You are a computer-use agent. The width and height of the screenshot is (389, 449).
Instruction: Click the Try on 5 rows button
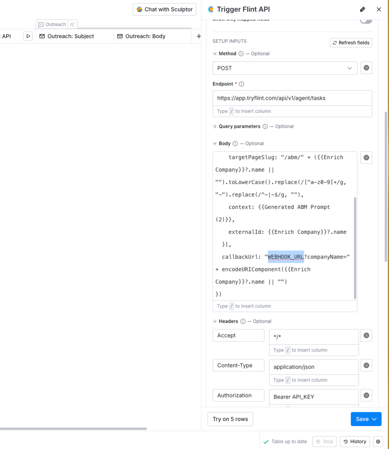point(230,419)
